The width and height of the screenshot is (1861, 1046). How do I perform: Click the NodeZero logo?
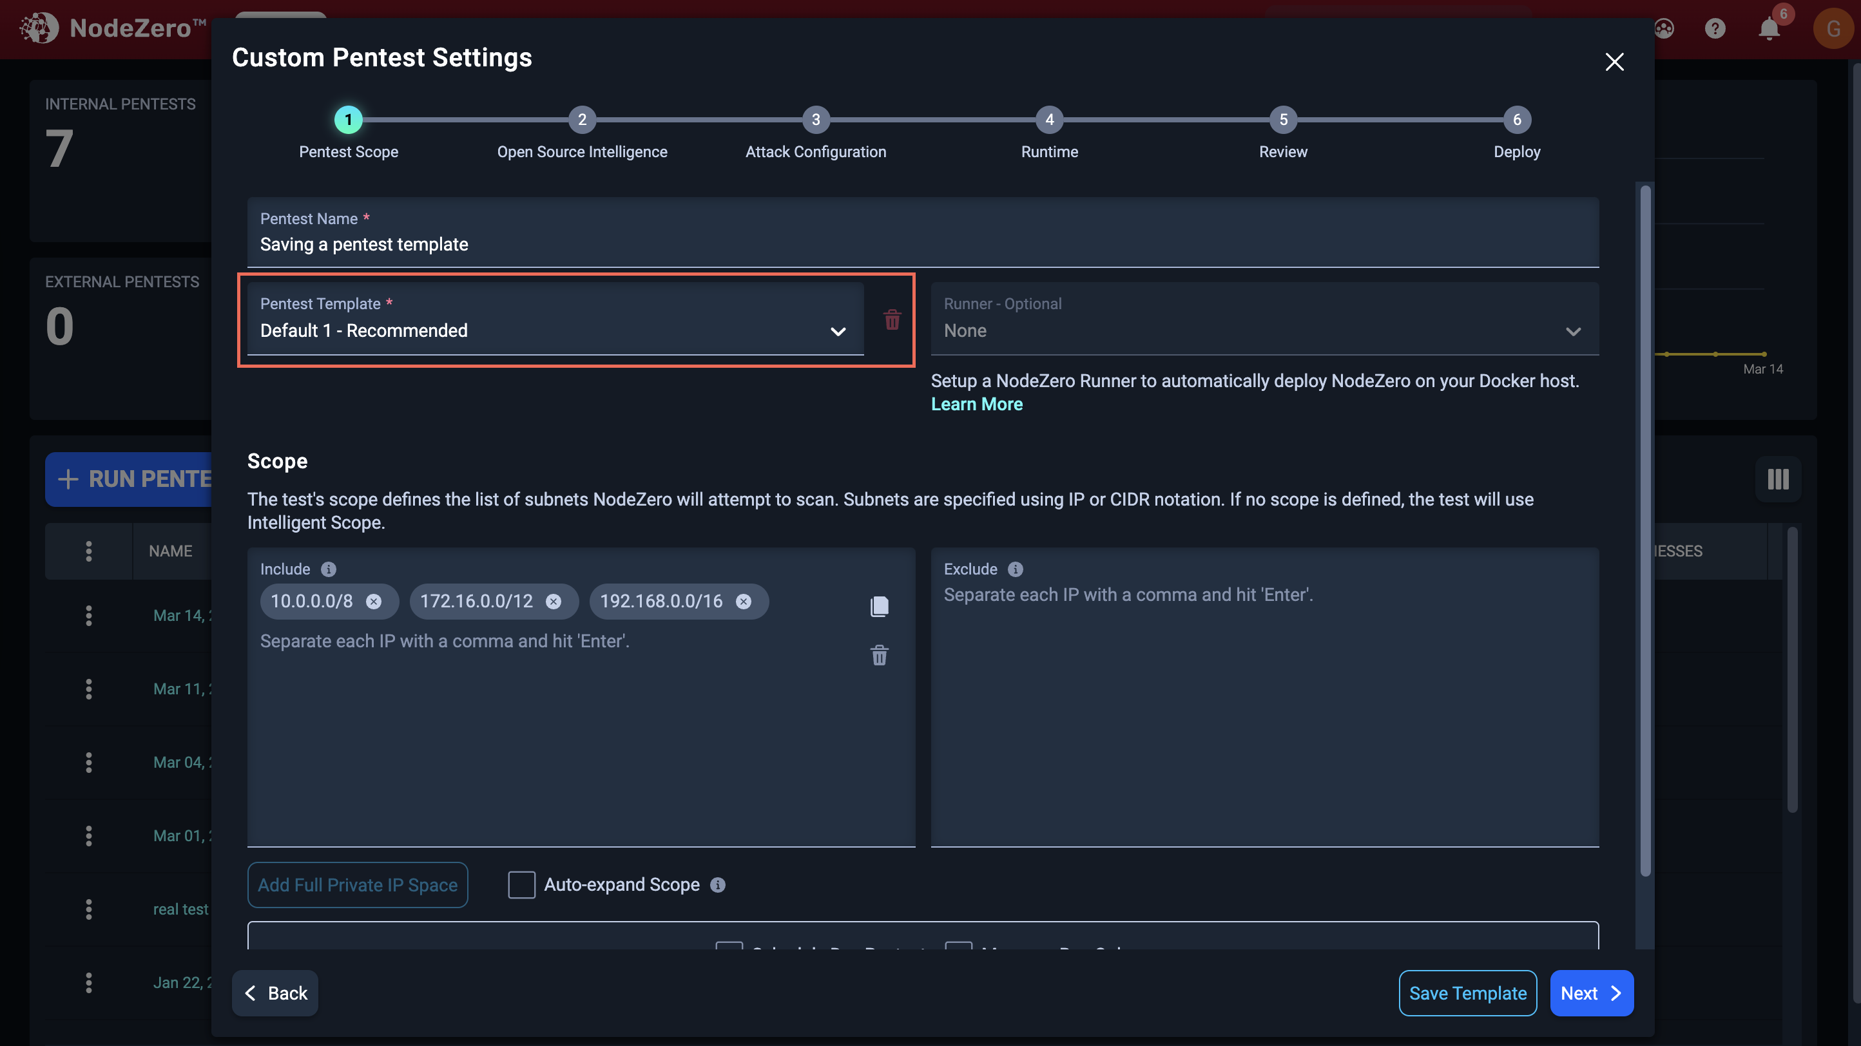(x=113, y=28)
